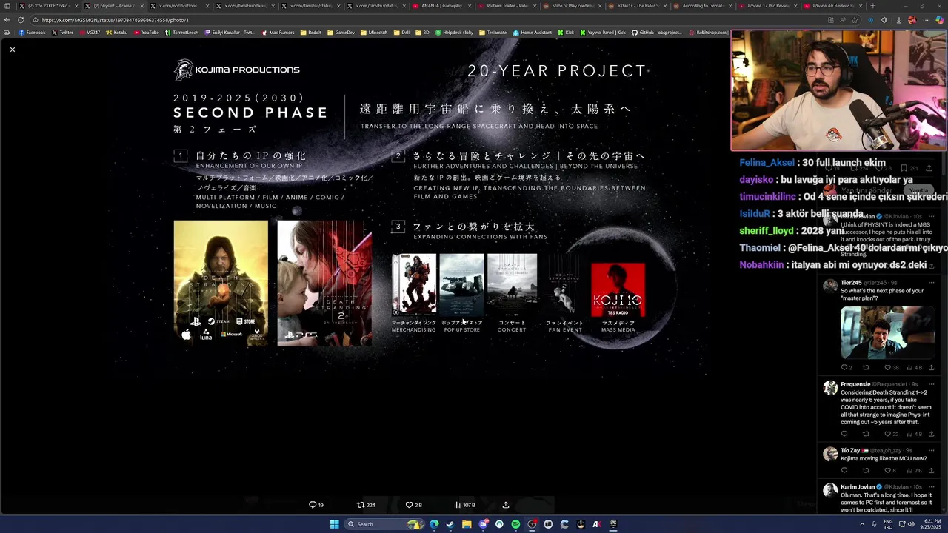The height and width of the screenshot is (533, 948).
Task: Open the GameDev bookmarks folder
Action: tap(341, 33)
